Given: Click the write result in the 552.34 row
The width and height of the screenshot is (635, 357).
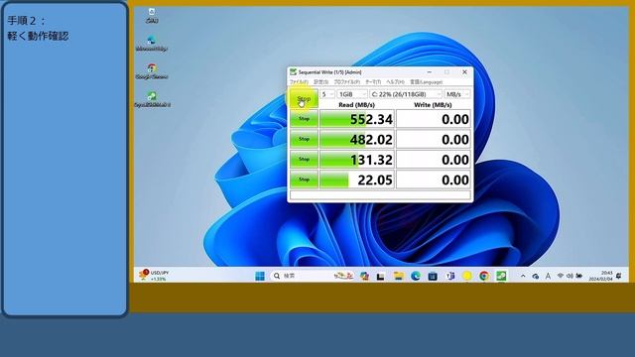Looking at the screenshot, I should (x=434, y=119).
